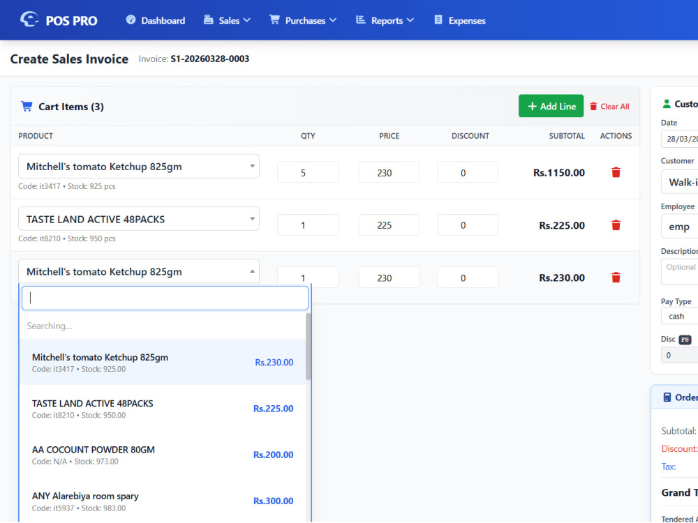
Task: Expand the Reports menu chevron
Action: (410, 20)
